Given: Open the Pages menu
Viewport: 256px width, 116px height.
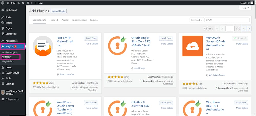Looking at the screenshot, I should click(8, 28).
